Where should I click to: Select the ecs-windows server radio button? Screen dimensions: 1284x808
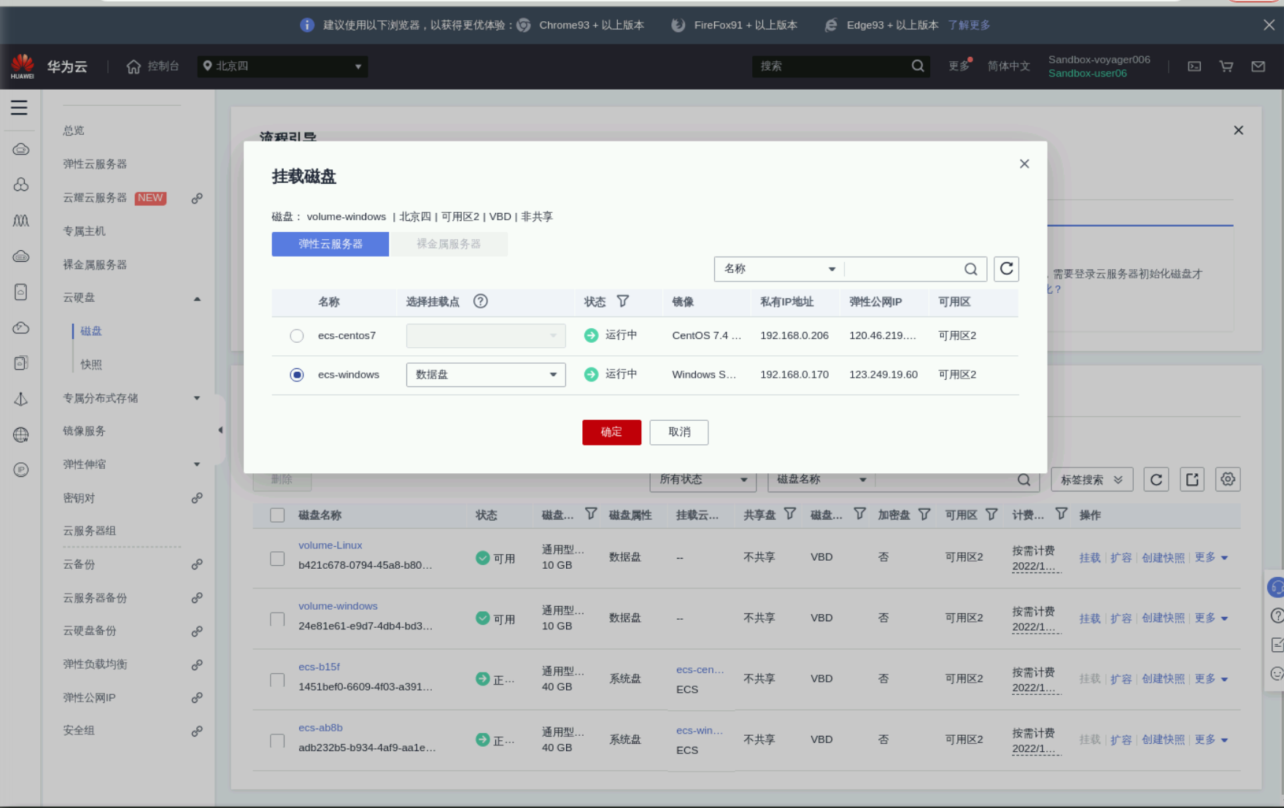click(x=296, y=375)
